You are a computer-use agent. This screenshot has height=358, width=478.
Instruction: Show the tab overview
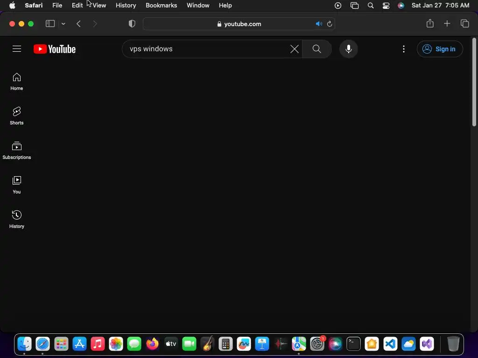pos(464,23)
